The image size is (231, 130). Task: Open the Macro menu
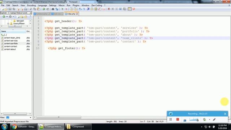61,5
